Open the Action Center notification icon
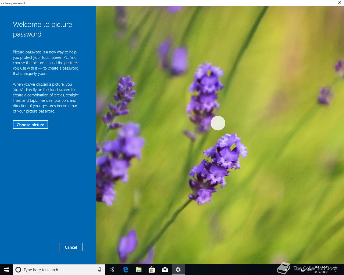 point(335,270)
